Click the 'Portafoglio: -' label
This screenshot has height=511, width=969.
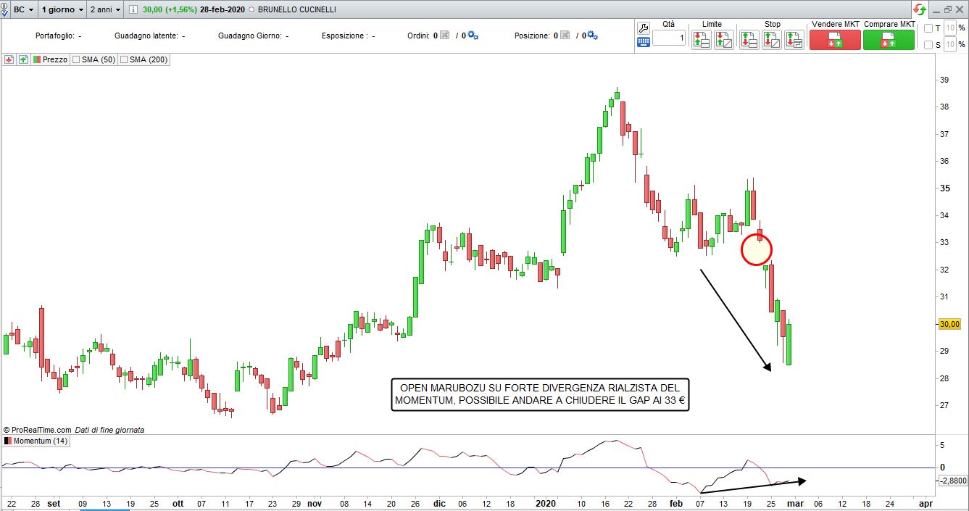tap(58, 36)
